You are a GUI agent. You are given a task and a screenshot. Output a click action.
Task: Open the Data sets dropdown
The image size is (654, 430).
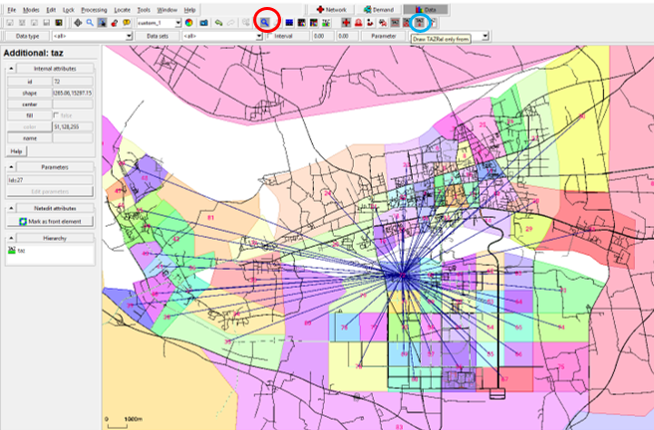pyautogui.click(x=258, y=36)
